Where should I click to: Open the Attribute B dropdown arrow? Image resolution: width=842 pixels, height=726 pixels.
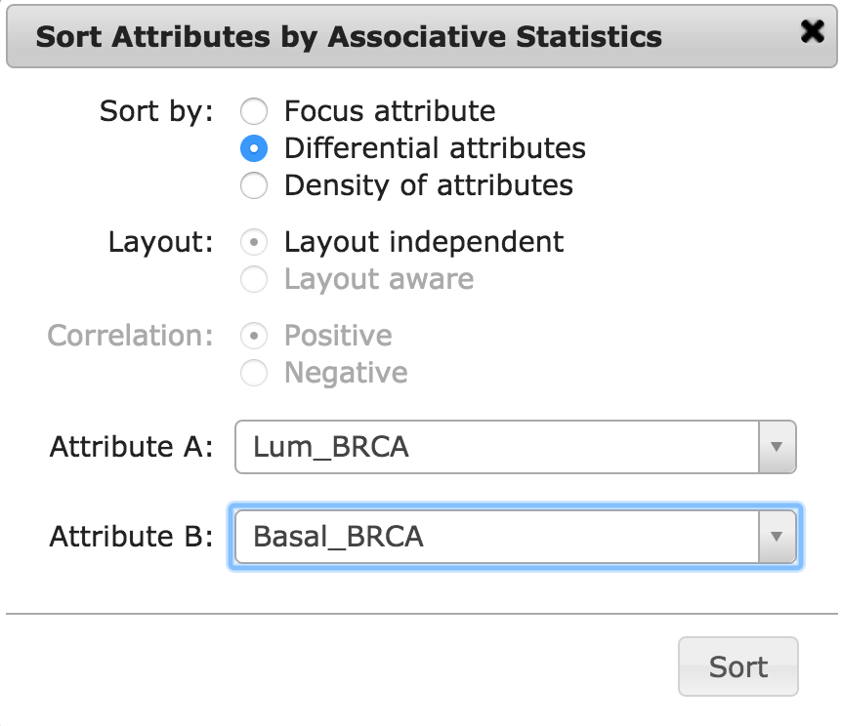click(x=777, y=537)
